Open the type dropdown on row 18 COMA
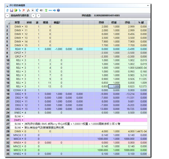This screenshot has height=159, width=169. pyautogui.click(x=23, y=90)
